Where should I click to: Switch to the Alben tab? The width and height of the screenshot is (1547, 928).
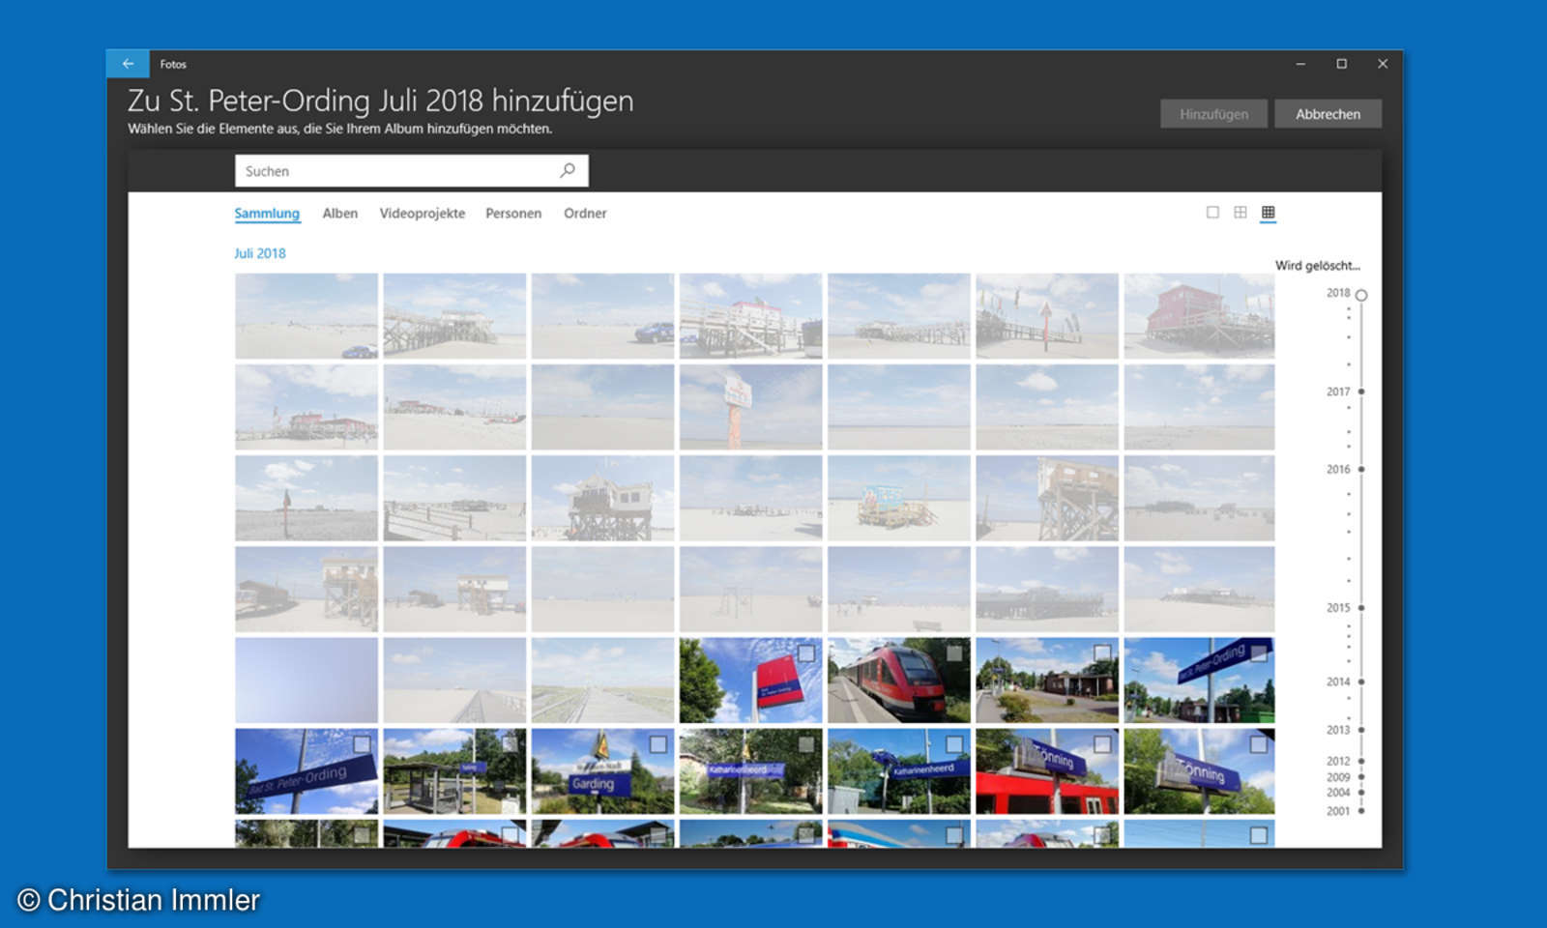point(339,214)
